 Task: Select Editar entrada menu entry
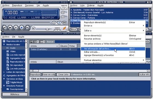tap(113, 52)
